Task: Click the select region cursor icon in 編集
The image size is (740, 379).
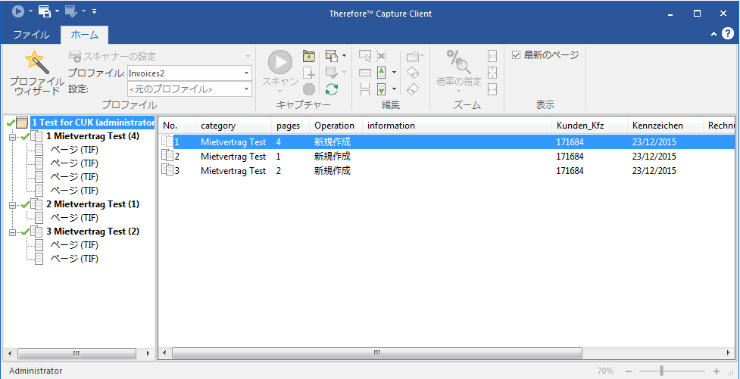Action: (x=365, y=56)
